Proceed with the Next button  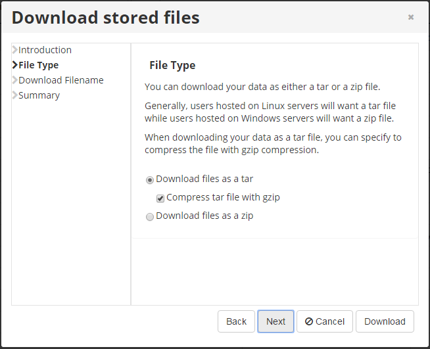pyautogui.click(x=275, y=321)
